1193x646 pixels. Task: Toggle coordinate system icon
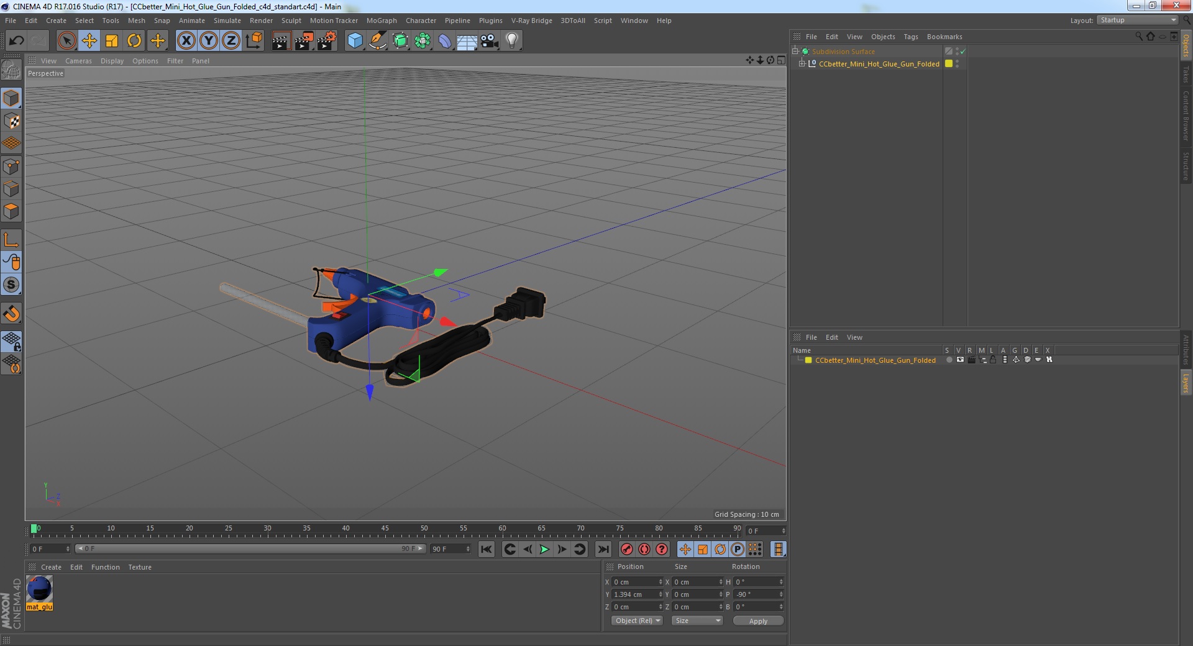pos(254,41)
